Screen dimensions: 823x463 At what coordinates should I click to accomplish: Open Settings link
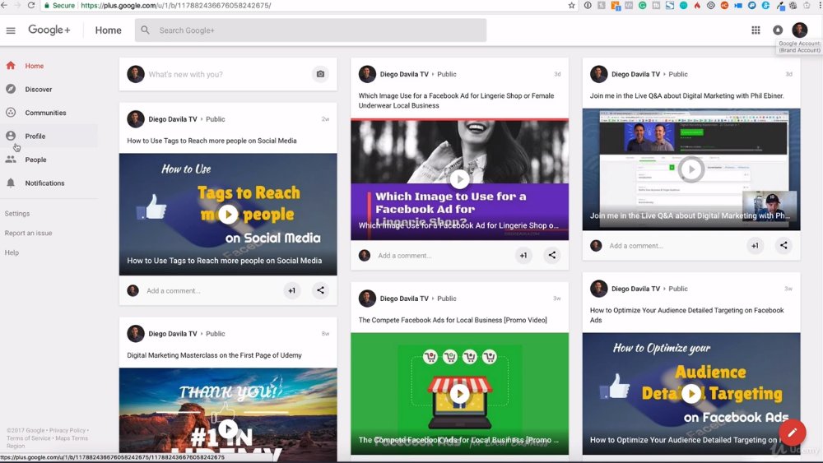[x=17, y=214]
